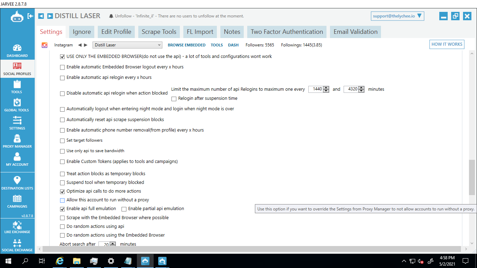This screenshot has width=477, height=268.
Task: Check Treat action blocks as temporary
Action: [63, 174]
